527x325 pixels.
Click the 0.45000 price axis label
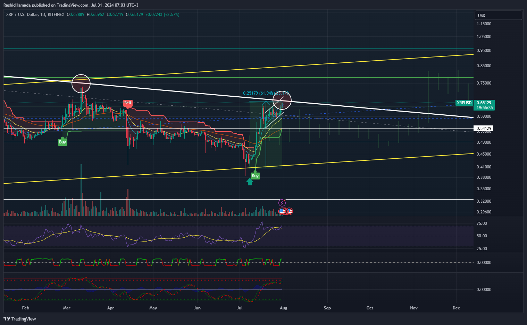coord(484,154)
